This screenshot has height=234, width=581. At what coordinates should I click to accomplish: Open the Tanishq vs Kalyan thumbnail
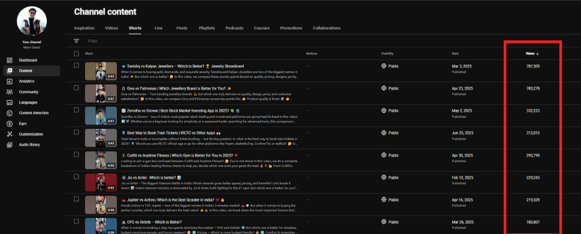coord(101,71)
